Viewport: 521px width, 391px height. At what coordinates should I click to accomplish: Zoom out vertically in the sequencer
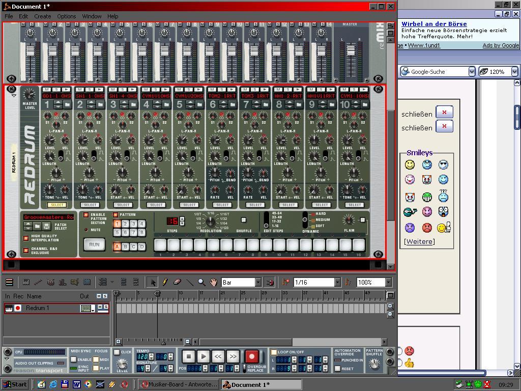click(x=391, y=314)
